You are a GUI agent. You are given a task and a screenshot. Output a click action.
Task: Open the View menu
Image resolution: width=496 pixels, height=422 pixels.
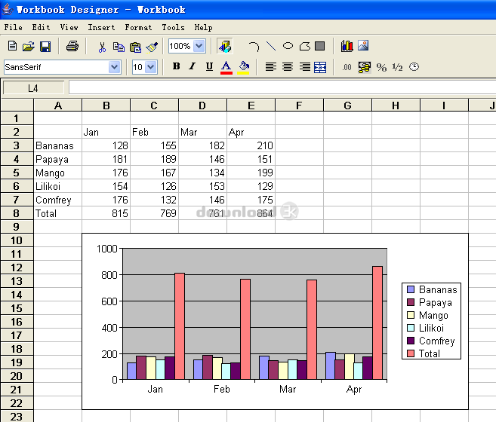(x=69, y=27)
